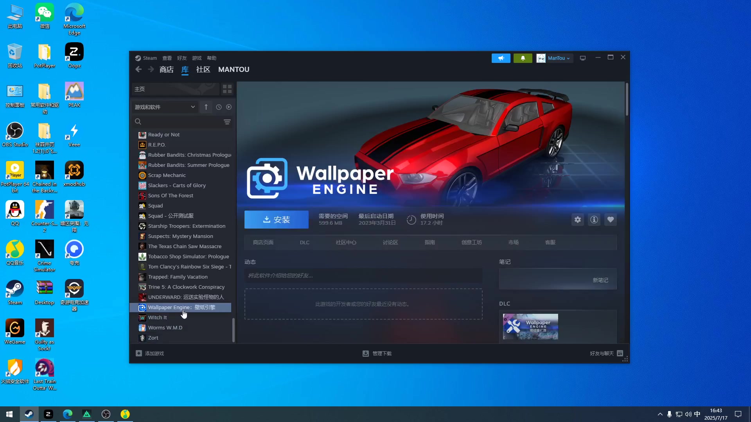Viewport: 751px width, 422px height.
Task: Open the 好友 menu
Action: (x=182, y=58)
